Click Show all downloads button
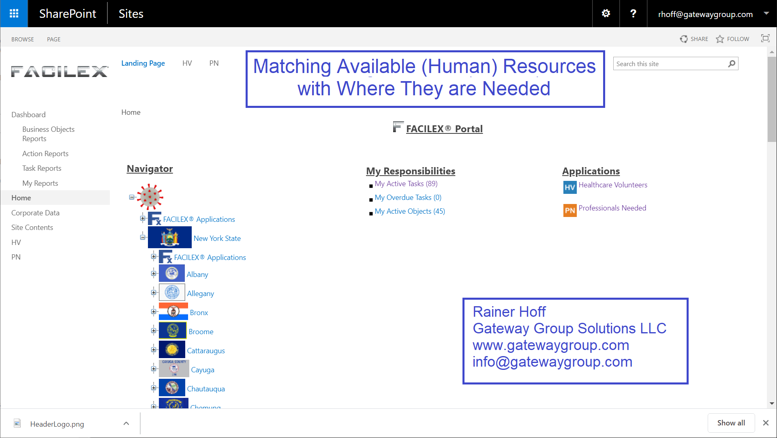The image size is (777, 438). click(731, 423)
